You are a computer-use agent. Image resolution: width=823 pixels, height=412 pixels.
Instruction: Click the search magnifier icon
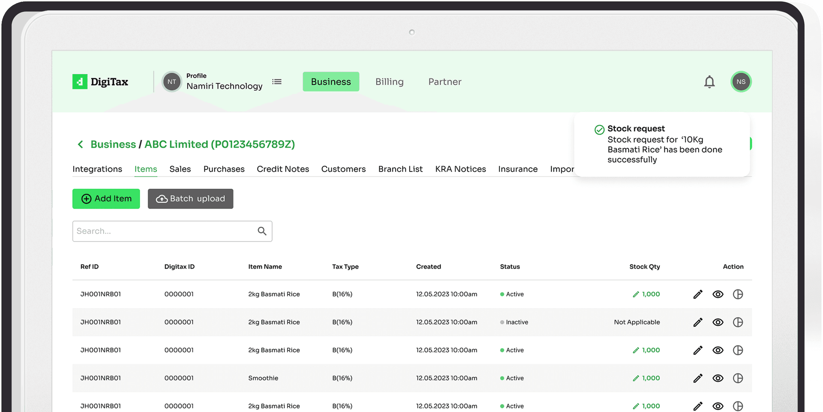pos(262,231)
